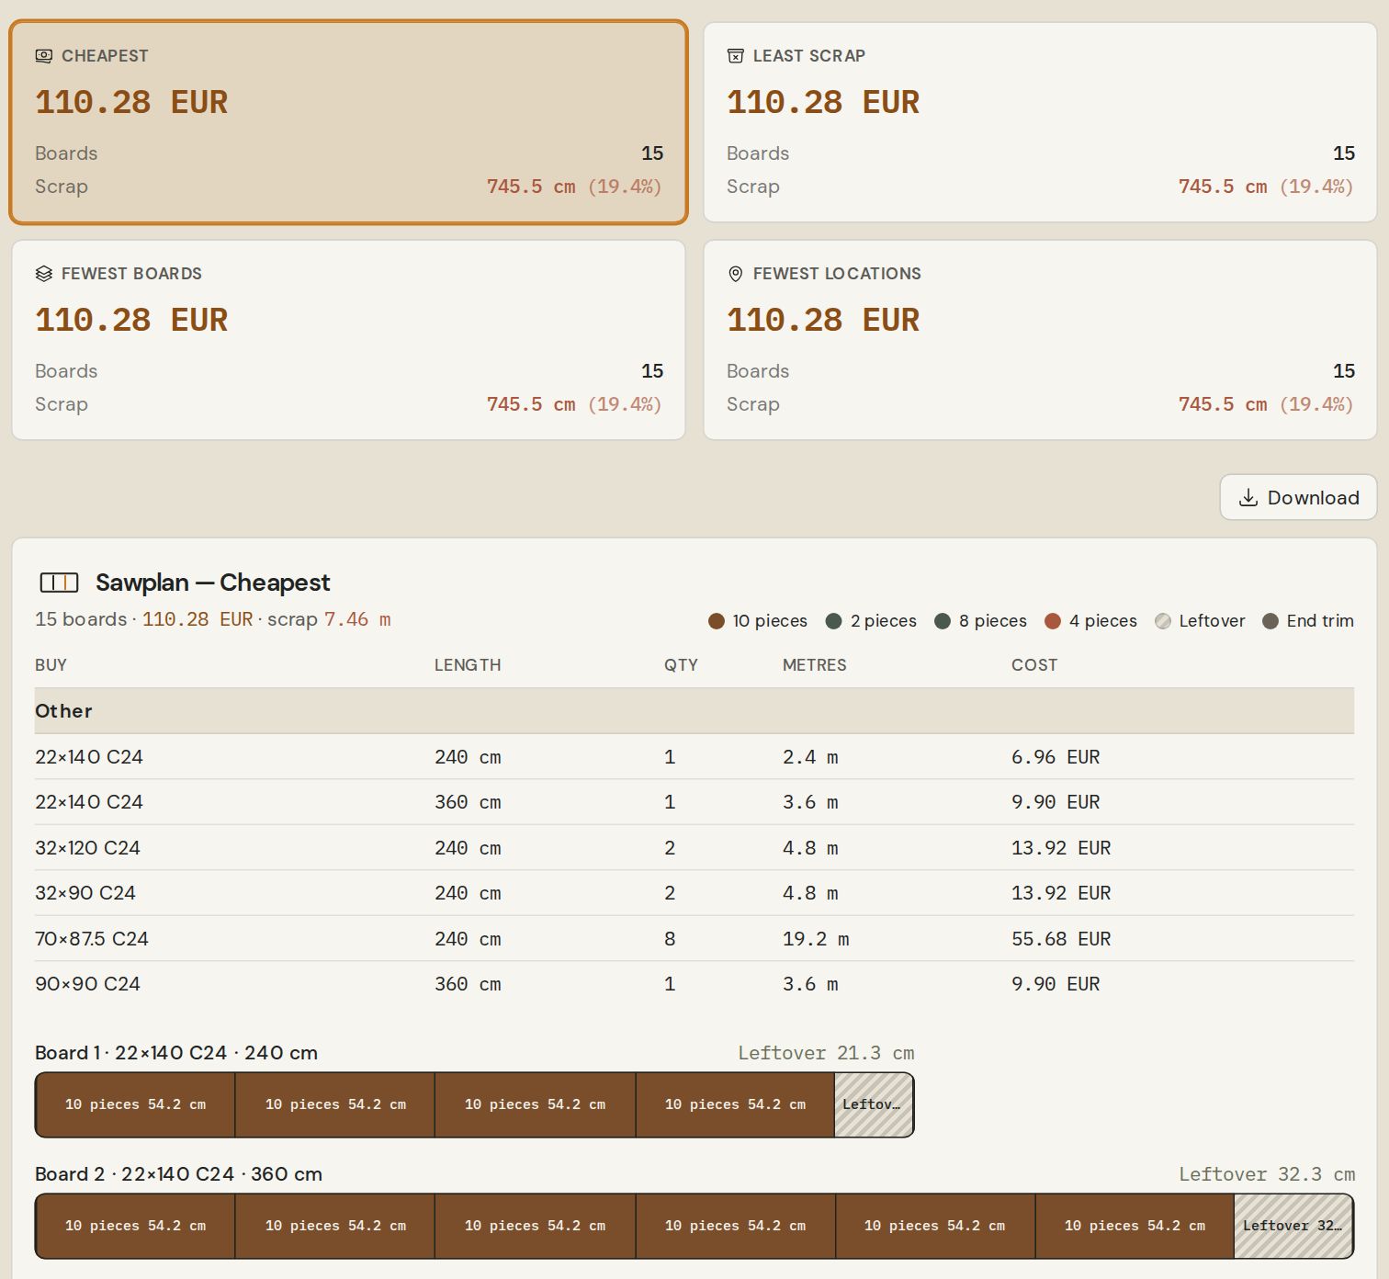Click the Leftover 32.3 cm label
The width and height of the screenshot is (1389, 1279).
(1267, 1174)
